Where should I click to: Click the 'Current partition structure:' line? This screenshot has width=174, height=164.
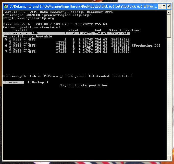coord(32,27)
